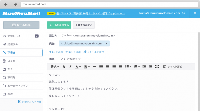Click the inbox unread count badge 2
Screen dimensions: 200x111
point(37,36)
